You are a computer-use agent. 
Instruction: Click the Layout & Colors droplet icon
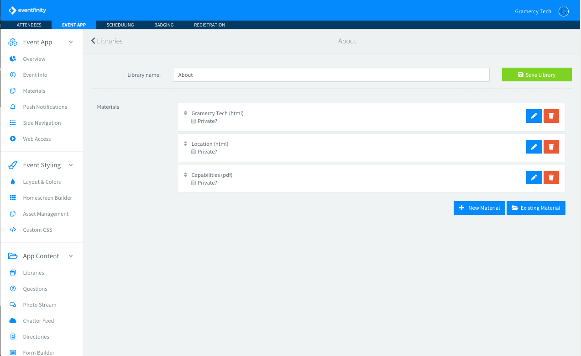click(13, 182)
